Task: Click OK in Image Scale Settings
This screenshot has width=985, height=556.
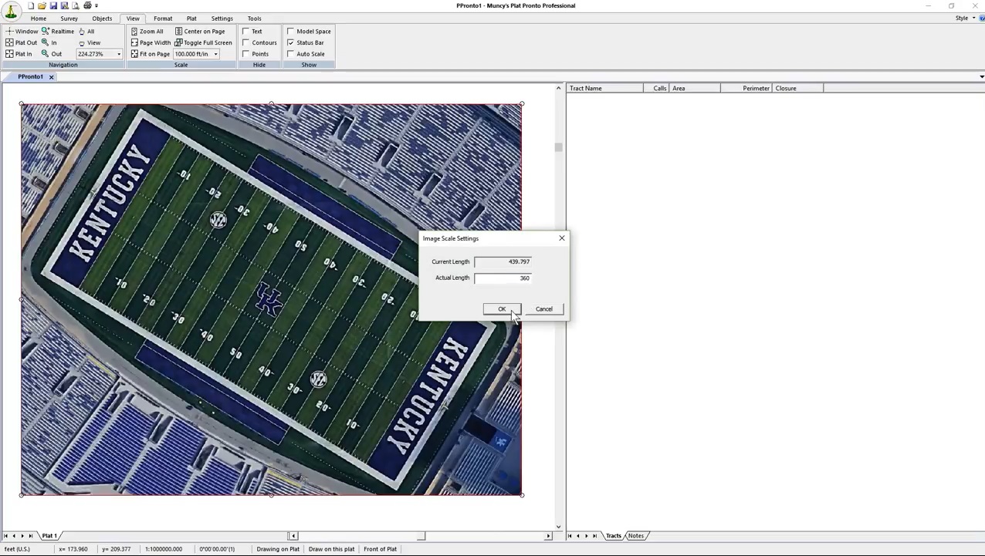Action: click(502, 309)
